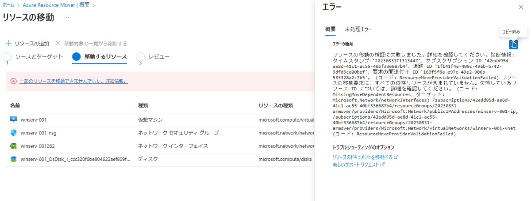
Task: Select the winserv-001 resource name
Action: point(34,120)
